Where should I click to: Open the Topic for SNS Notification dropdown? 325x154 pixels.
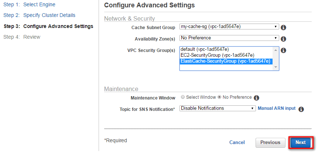(x=218, y=108)
